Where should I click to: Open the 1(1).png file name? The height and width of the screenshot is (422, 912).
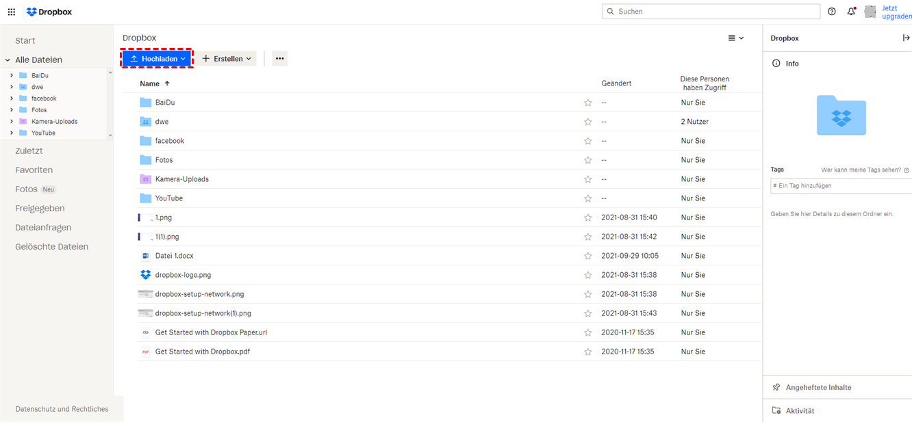coord(167,237)
